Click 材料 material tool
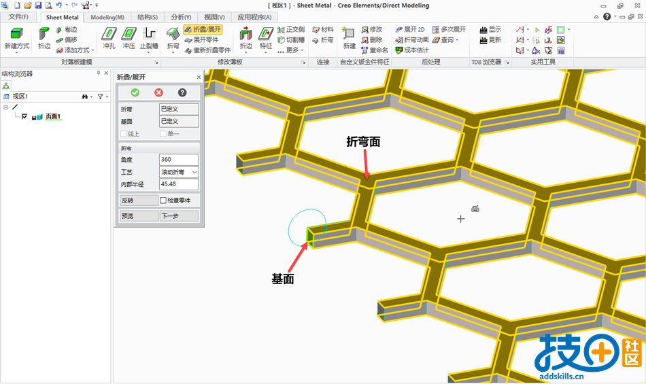646x384 pixels. click(322, 30)
